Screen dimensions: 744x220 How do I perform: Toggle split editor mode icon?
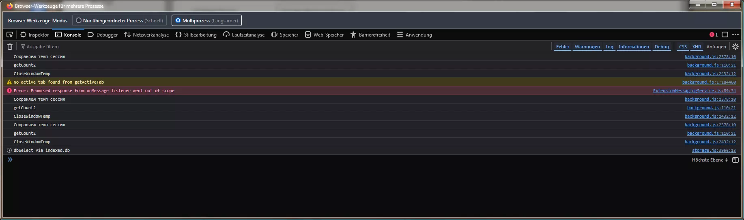[x=735, y=160]
